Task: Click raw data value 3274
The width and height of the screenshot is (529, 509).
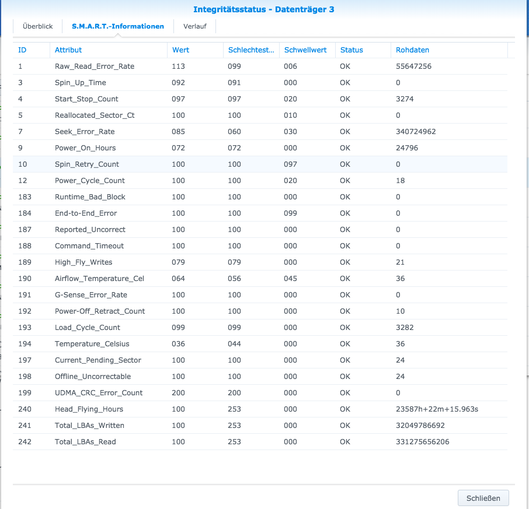Action: [x=405, y=99]
